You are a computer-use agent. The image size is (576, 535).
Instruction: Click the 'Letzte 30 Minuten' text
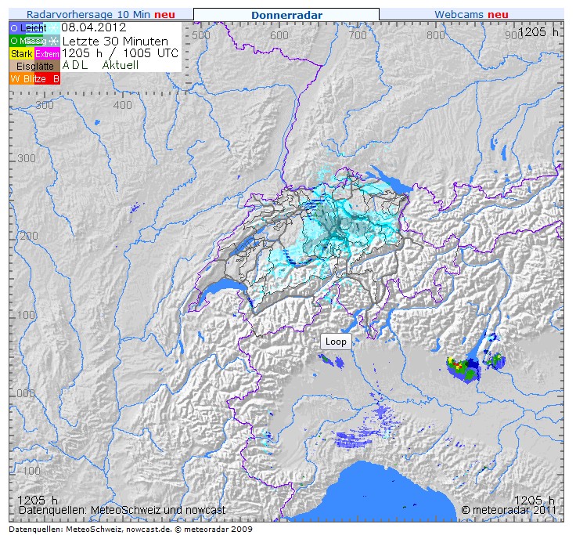pyautogui.click(x=115, y=41)
